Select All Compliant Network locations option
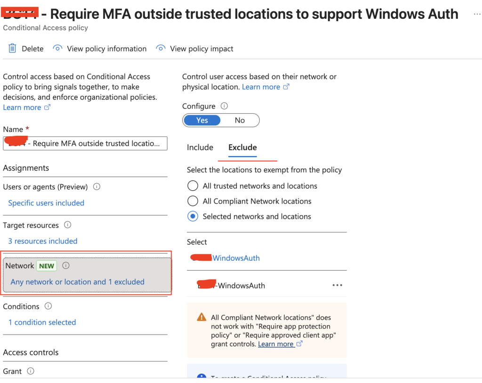 coord(193,201)
